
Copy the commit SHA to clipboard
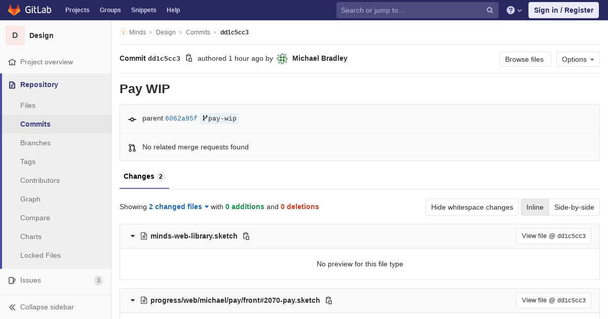[x=189, y=58]
